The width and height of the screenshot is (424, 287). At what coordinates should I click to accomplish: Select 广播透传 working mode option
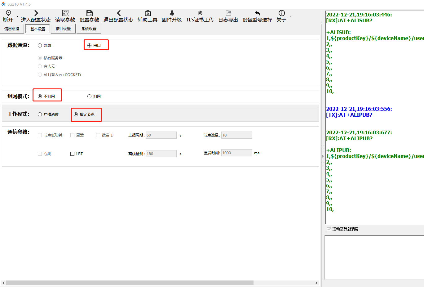[x=40, y=114]
